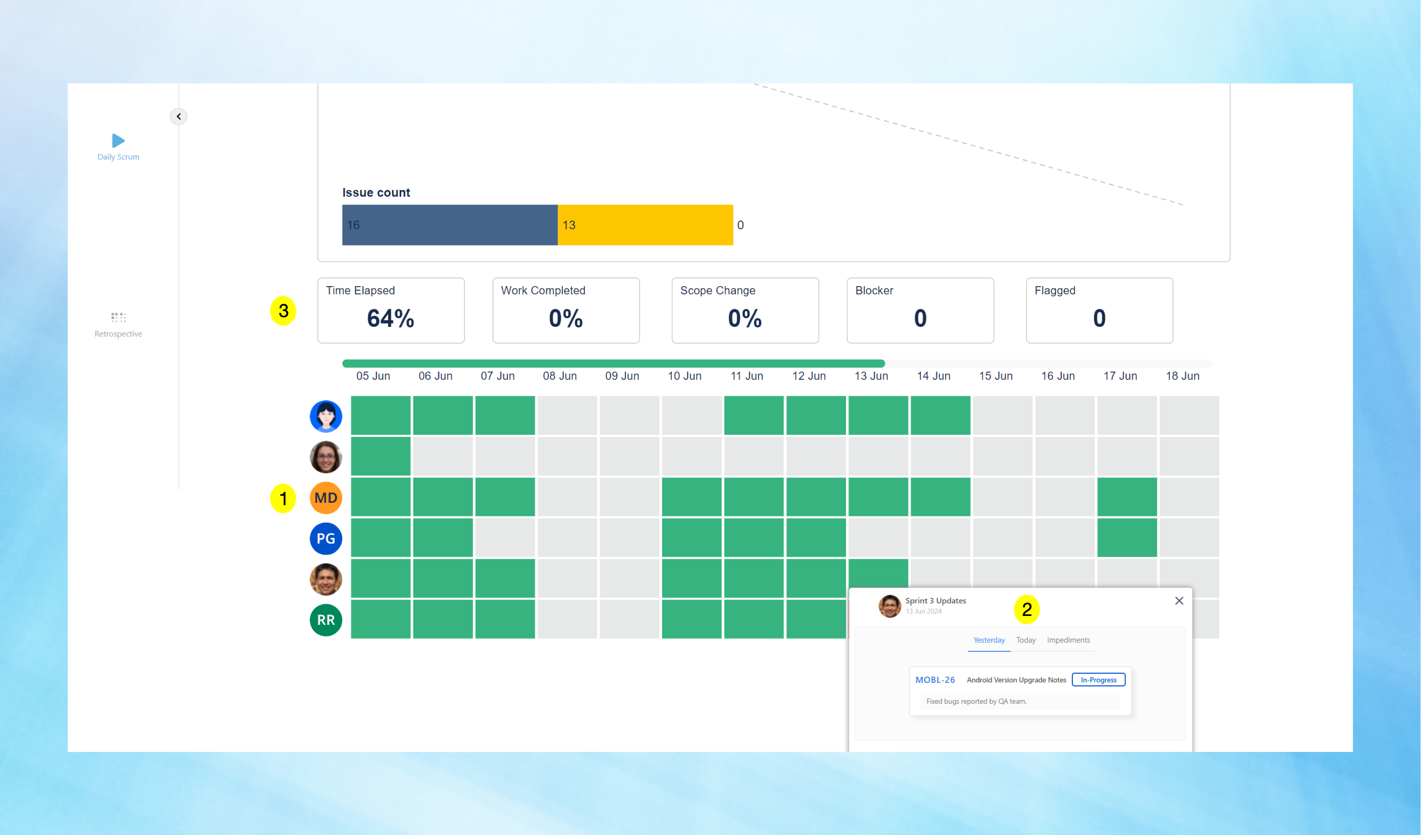The width and height of the screenshot is (1421, 835).
Task: Click the yellow 13 issue count segment
Action: (x=644, y=224)
